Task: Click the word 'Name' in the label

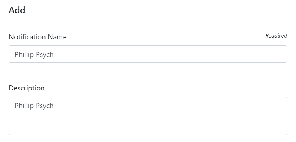Action: pyautogui.click(x=57, y=37)
